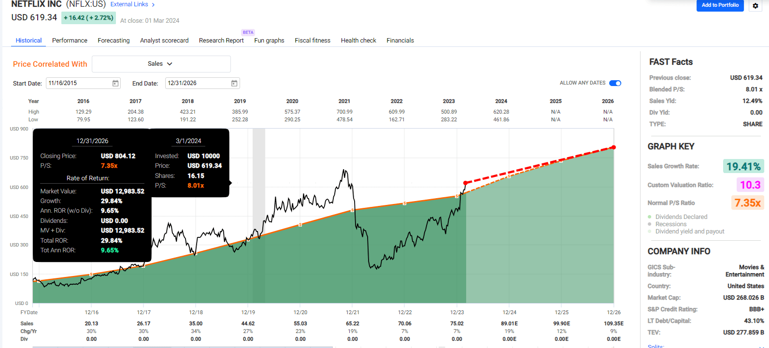This screenshot has width=769, height=348.
Task: Switch to the Forecasting tab
Action: coord(114,41)
